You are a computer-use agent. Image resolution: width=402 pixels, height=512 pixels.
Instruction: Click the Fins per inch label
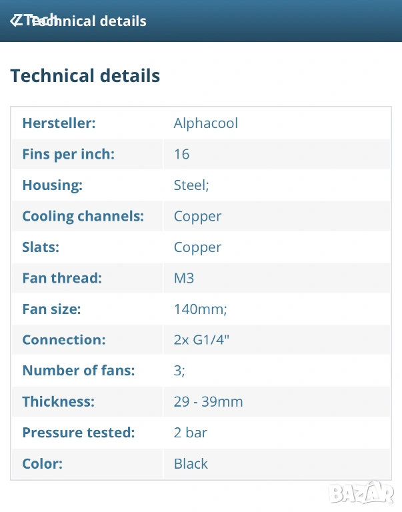pyautogui.click(x=69, y=154)
